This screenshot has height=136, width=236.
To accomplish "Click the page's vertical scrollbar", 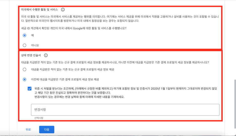I will [235, 104].
